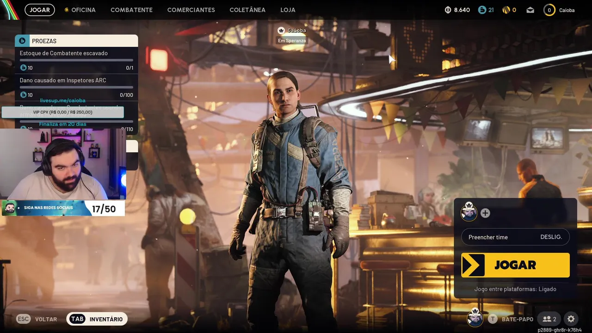Click SIGA NAS REDES SOCIAIS banner
592x333 pixels.
[49, 208]
